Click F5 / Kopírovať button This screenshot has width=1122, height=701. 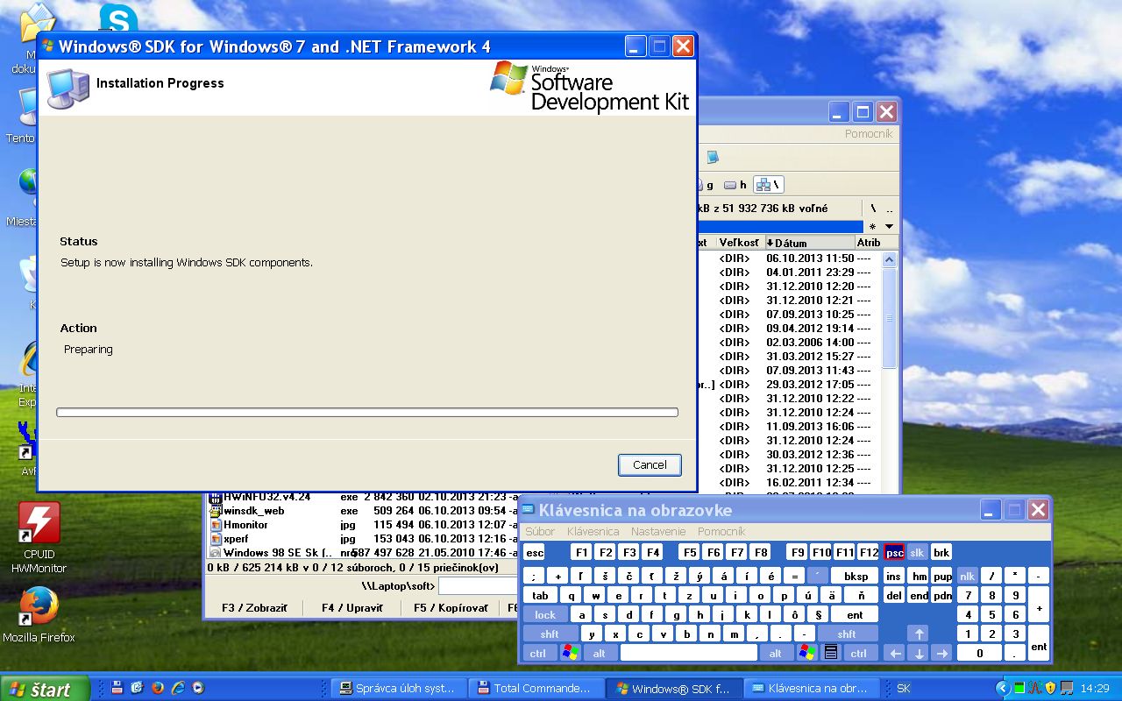451,607
